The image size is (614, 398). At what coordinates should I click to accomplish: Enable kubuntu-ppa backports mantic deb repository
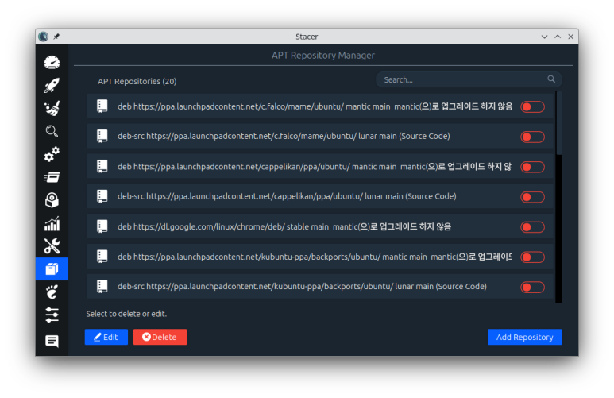tap(532, 257)
